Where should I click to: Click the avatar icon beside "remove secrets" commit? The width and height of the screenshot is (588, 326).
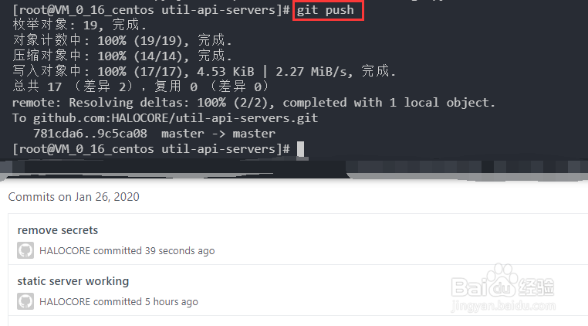(x=25, y=250)
